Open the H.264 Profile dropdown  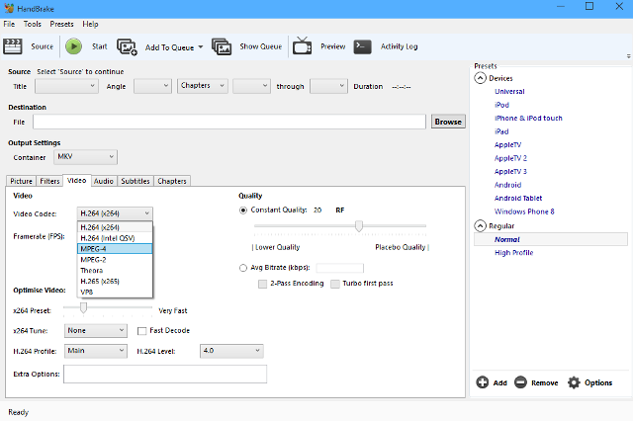pos(96,351)
